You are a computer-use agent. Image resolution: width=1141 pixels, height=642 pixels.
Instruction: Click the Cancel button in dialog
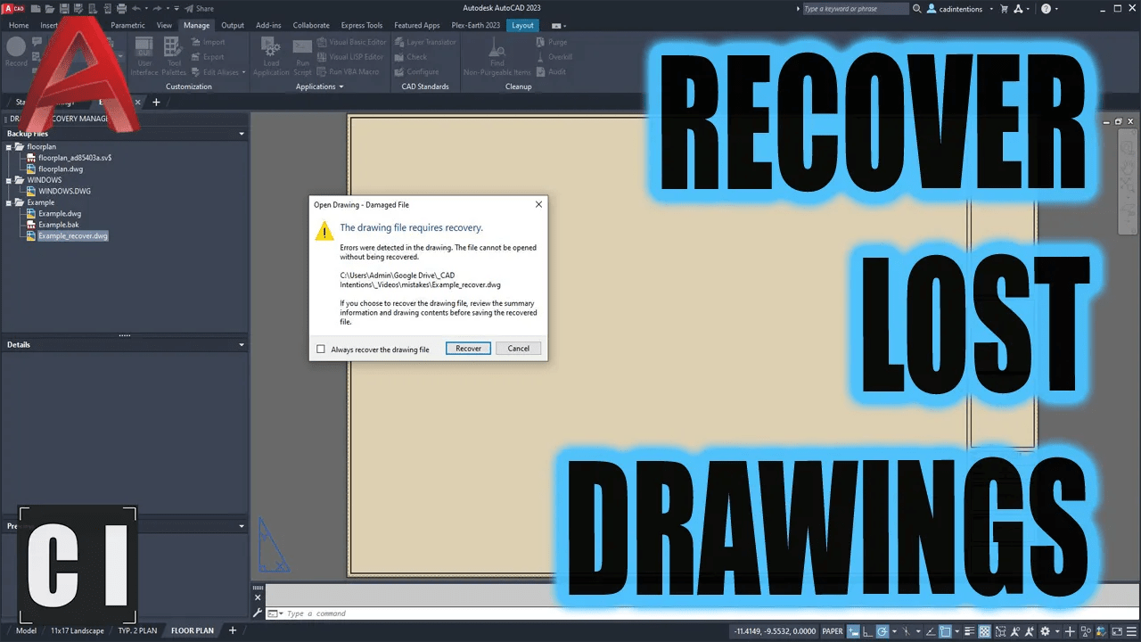[x=519, y=349]
